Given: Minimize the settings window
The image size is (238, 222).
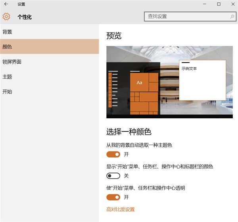Looking at the screenshot, I should click(x=205, y=4).
